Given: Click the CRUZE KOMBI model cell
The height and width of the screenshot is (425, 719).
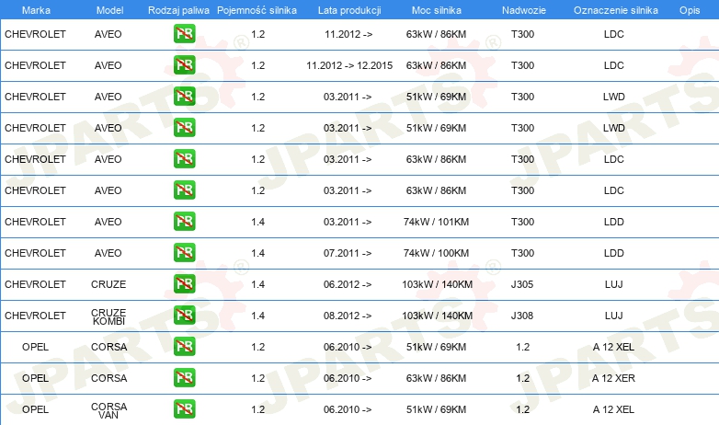Looking at the screenshot, I should click(x=108, y=316).
